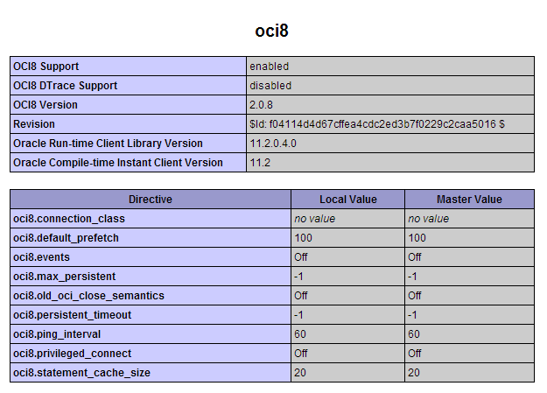The height and width of the screenshot is (393, 547).
Task: Click the oci8.events master value Off
Action: click(x=415, y=257)
